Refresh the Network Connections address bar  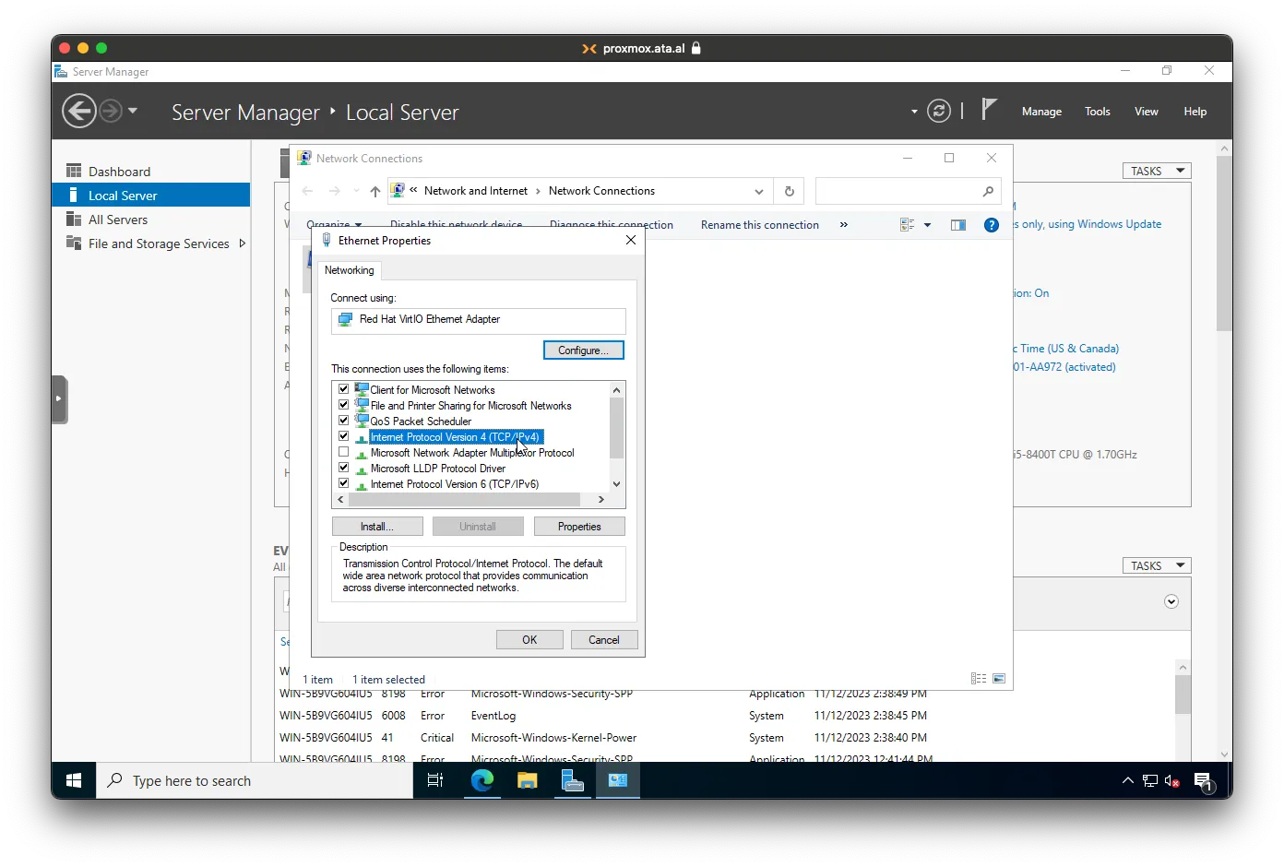click(x=790, y=191)
